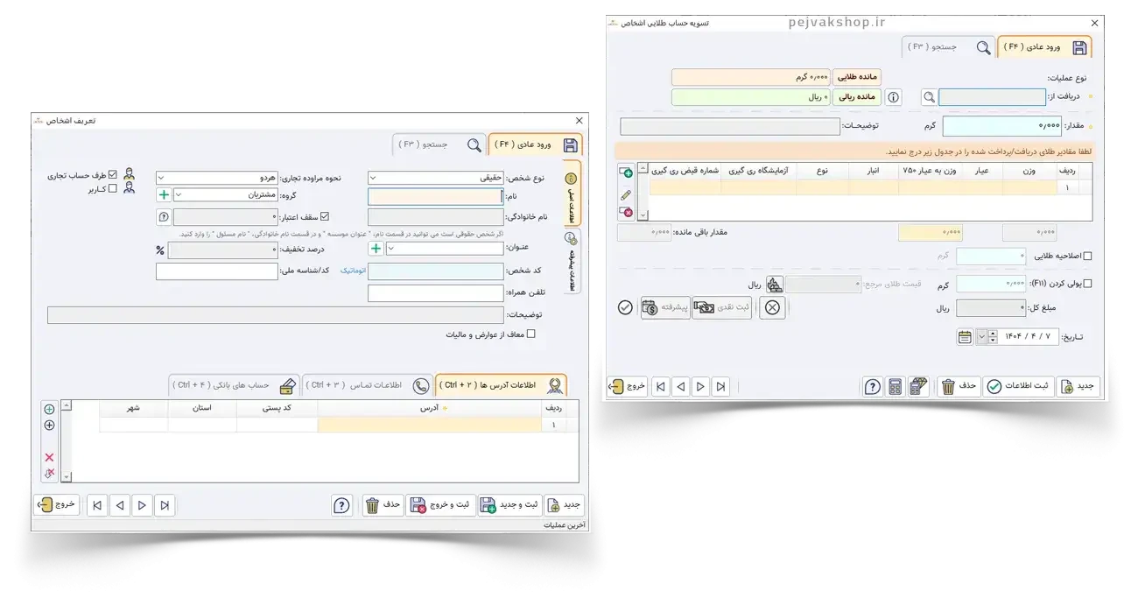The width and height of the screenshot is (1138, 605).
Task: Open the calendar picker next to the date field
Action: click(x=965, y=337)
